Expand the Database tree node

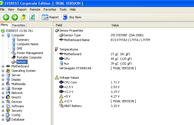point(3,119)
